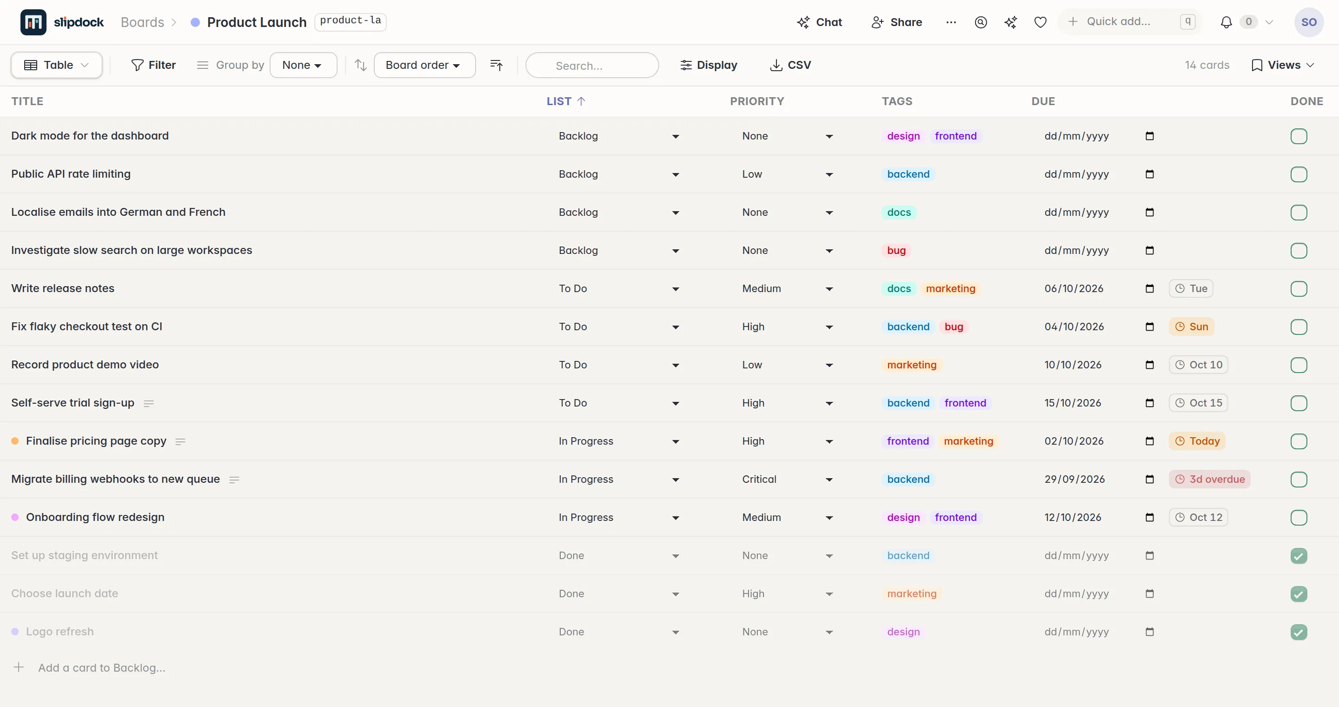Mark Fix flaky checkout test as done
This screenshot has height=707, width=1339.
coord(1299,327)
